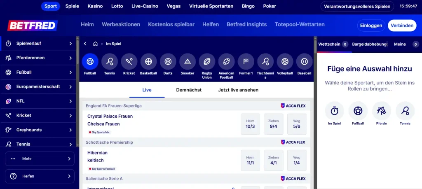Expand Pferderennen sidebar item

point(38,58)
